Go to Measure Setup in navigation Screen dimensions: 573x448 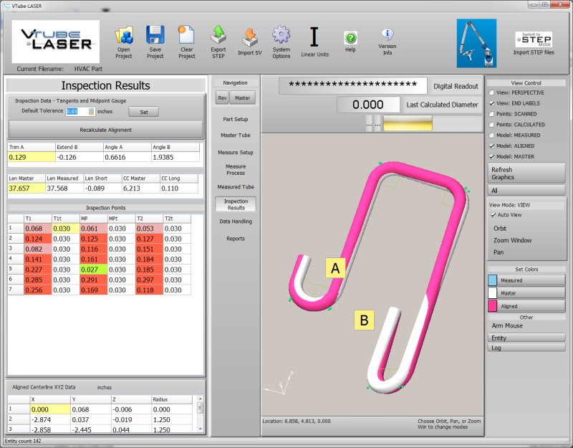pos(236,153)
